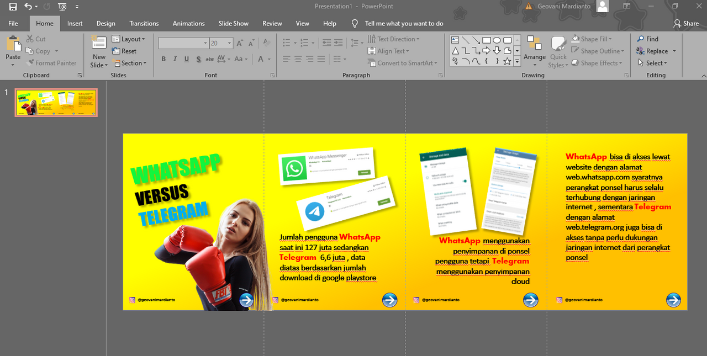Expand the Section dropdown
The width and height of the screenshot is (707, 356).
point(129,63)
